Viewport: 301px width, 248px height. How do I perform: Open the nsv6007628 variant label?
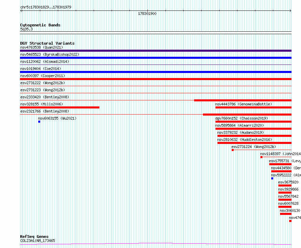click(x=288, y=203)
